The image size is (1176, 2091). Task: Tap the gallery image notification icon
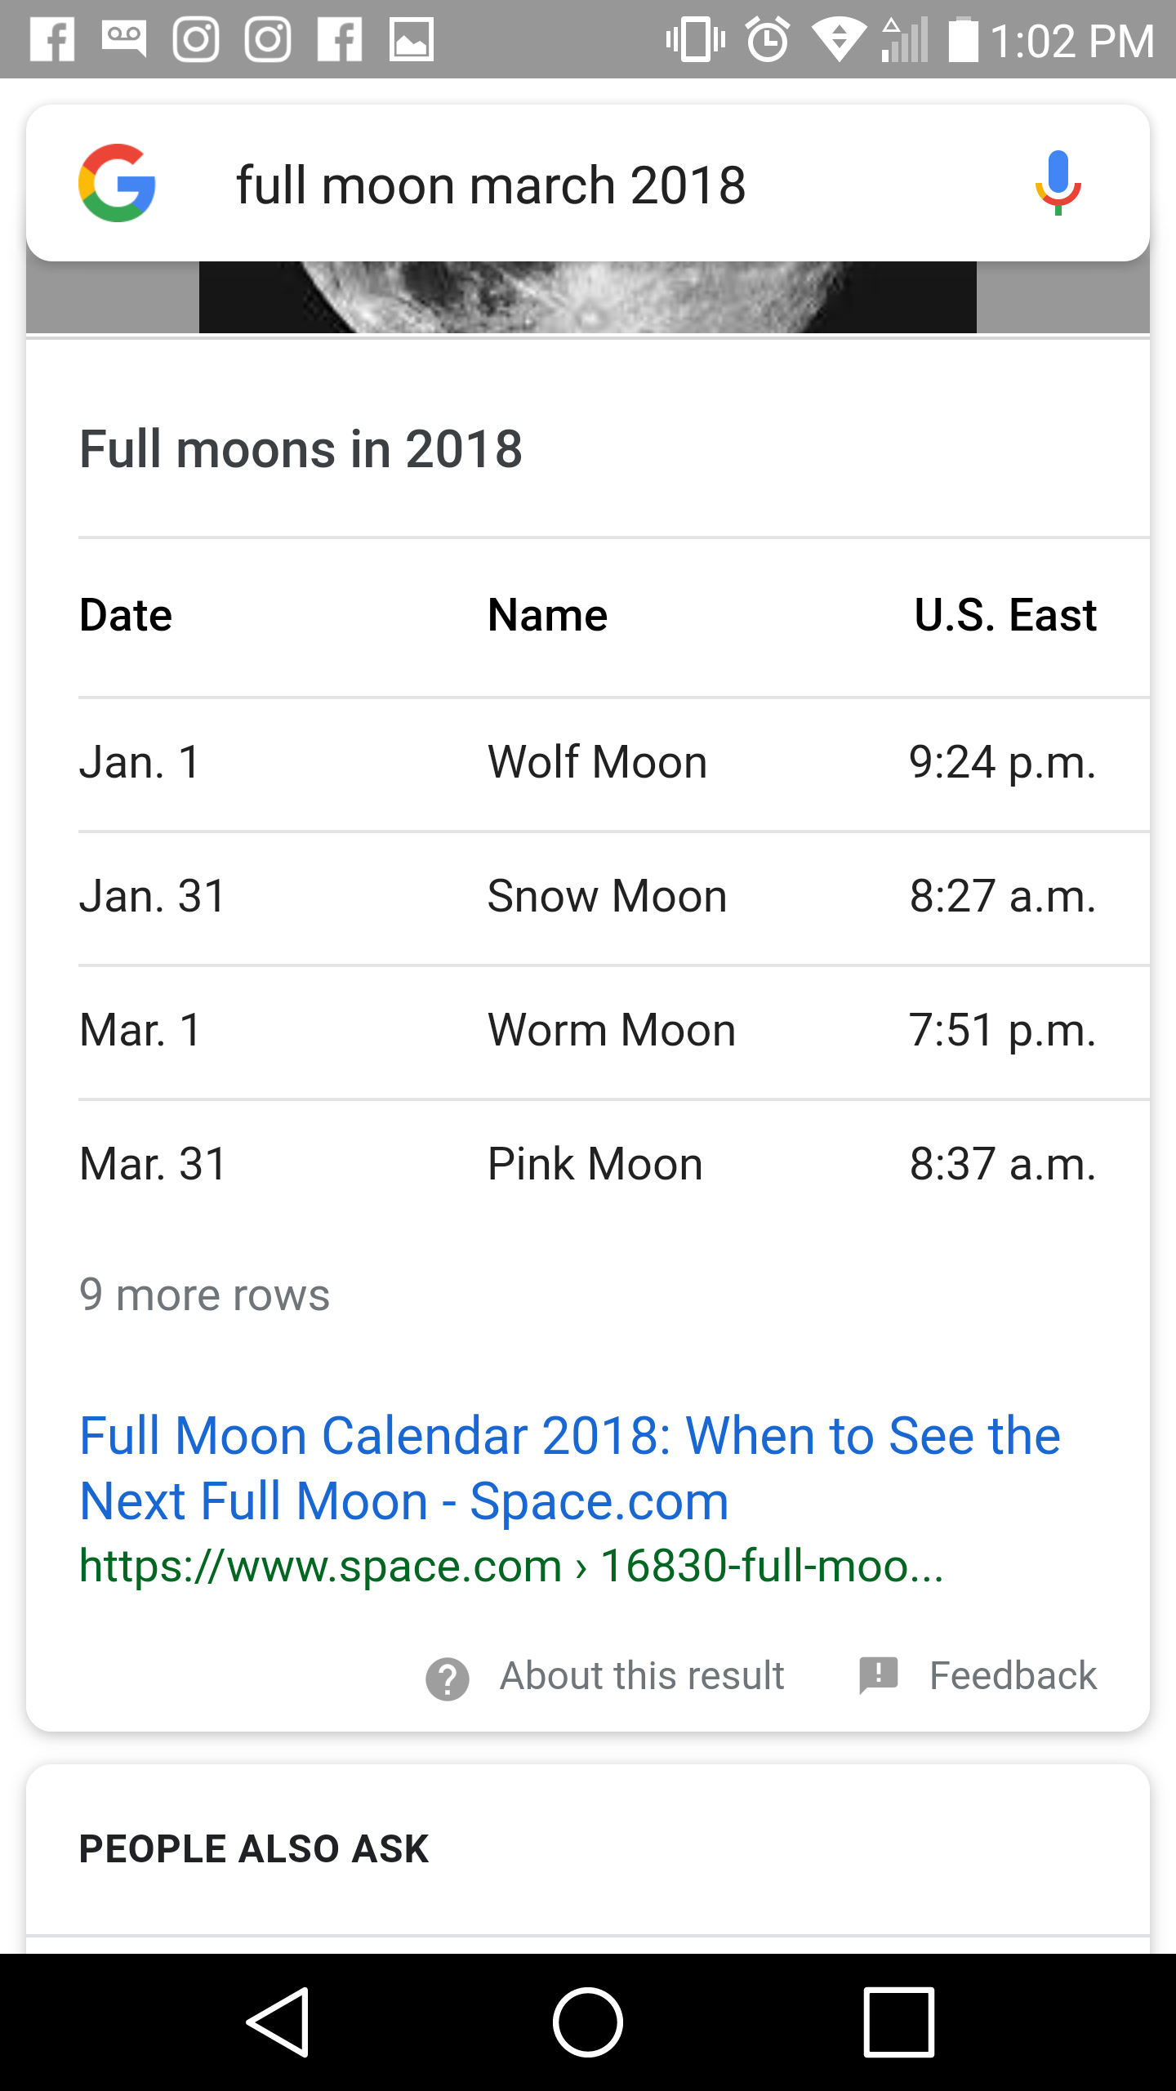point(412,39)
